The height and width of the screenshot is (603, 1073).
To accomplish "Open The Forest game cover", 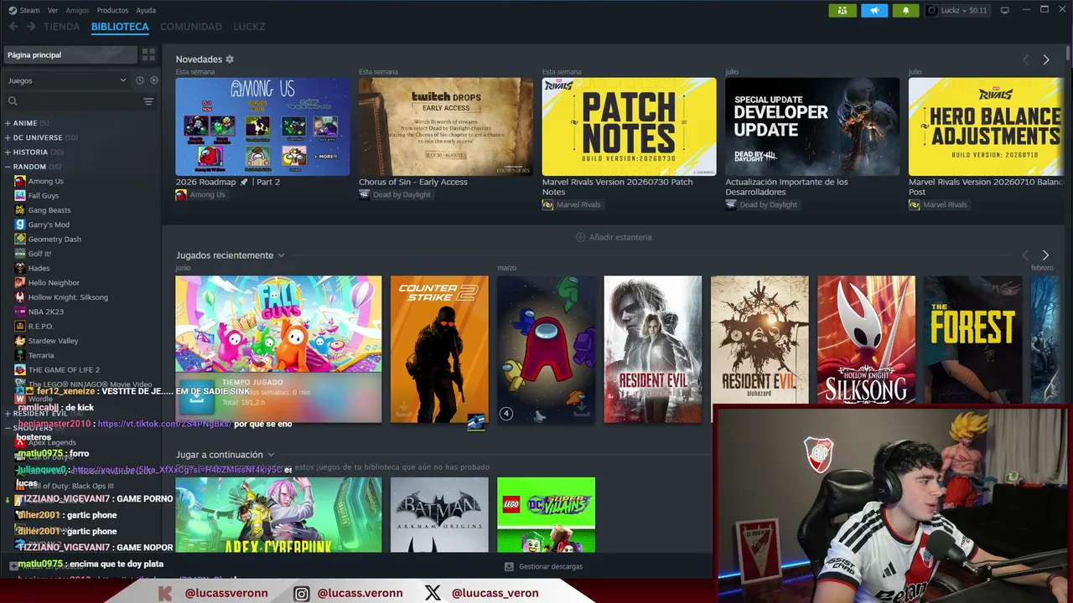I will pyautogui.click(x=973, y=339).
